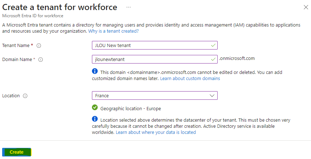311x159 pixels.
Task: Focus the Tenant Name input field
Action: [x=155, y=45]
